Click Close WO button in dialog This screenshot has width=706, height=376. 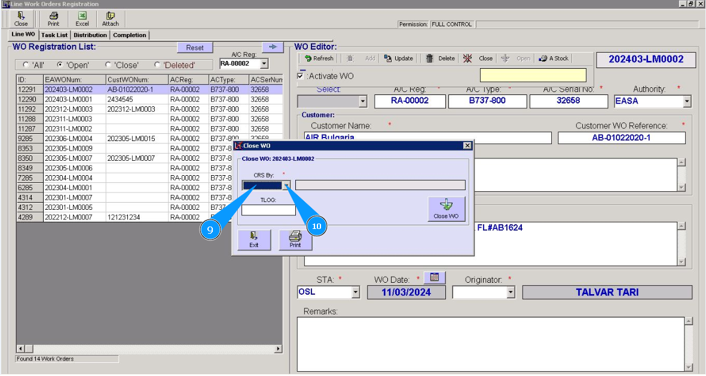(x=446, y=209)
